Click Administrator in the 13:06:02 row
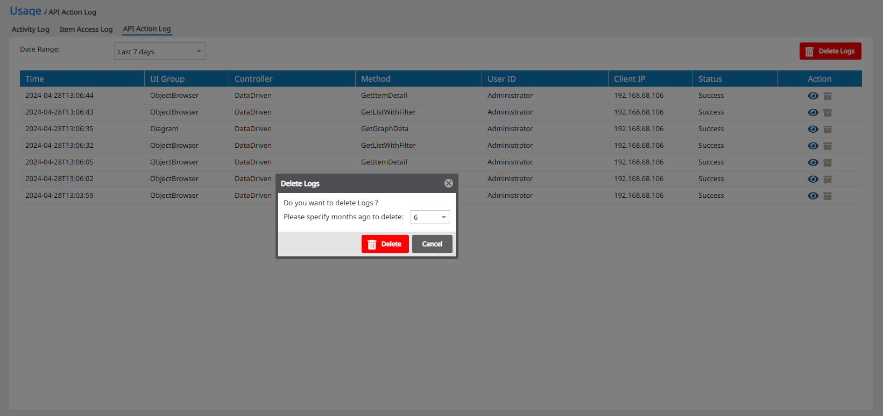The height and width of the screenshot is (416, 883). pyautogui.click(x=510, y=179)
